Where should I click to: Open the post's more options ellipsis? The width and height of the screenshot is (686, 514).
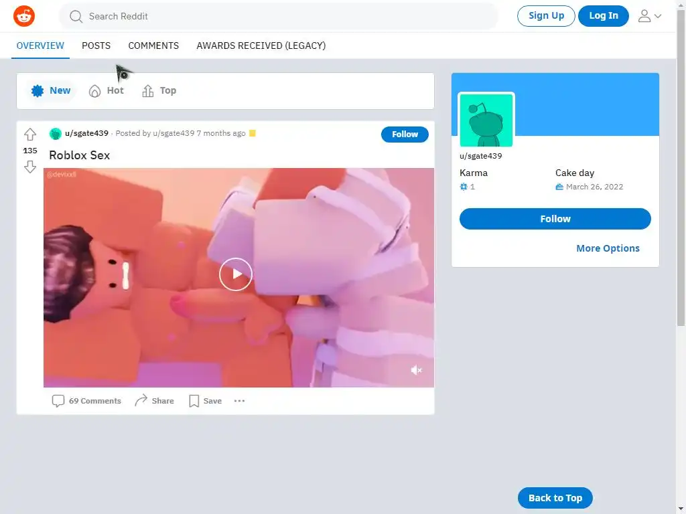point(239,401)
